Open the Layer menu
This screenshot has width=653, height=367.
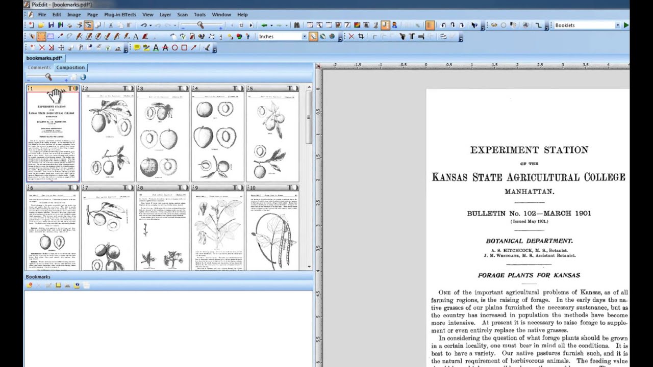click(x=165, y=14)
